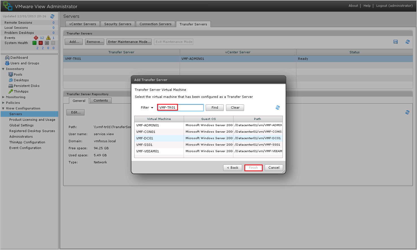
Task: Click the ThinApps icon in Inventory
Action: 11,91
